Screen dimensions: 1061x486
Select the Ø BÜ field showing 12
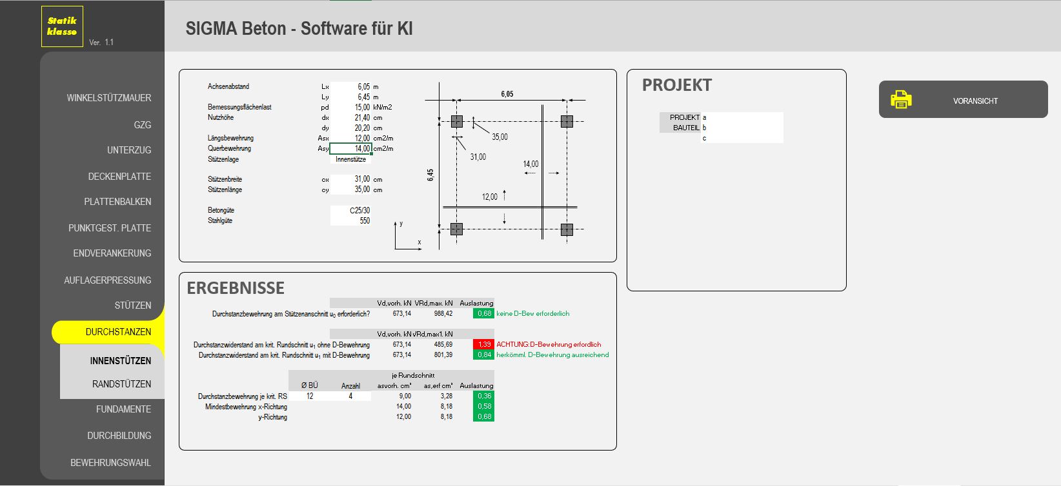310,396
